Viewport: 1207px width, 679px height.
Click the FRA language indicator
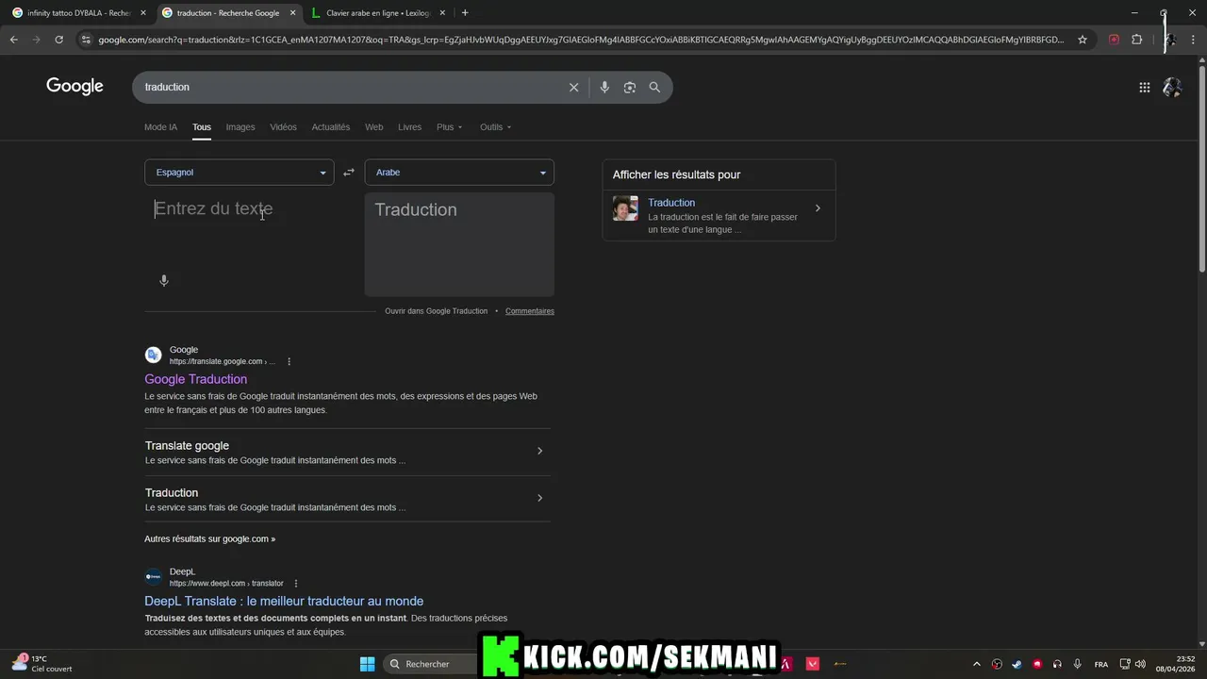coord(1101,664)
